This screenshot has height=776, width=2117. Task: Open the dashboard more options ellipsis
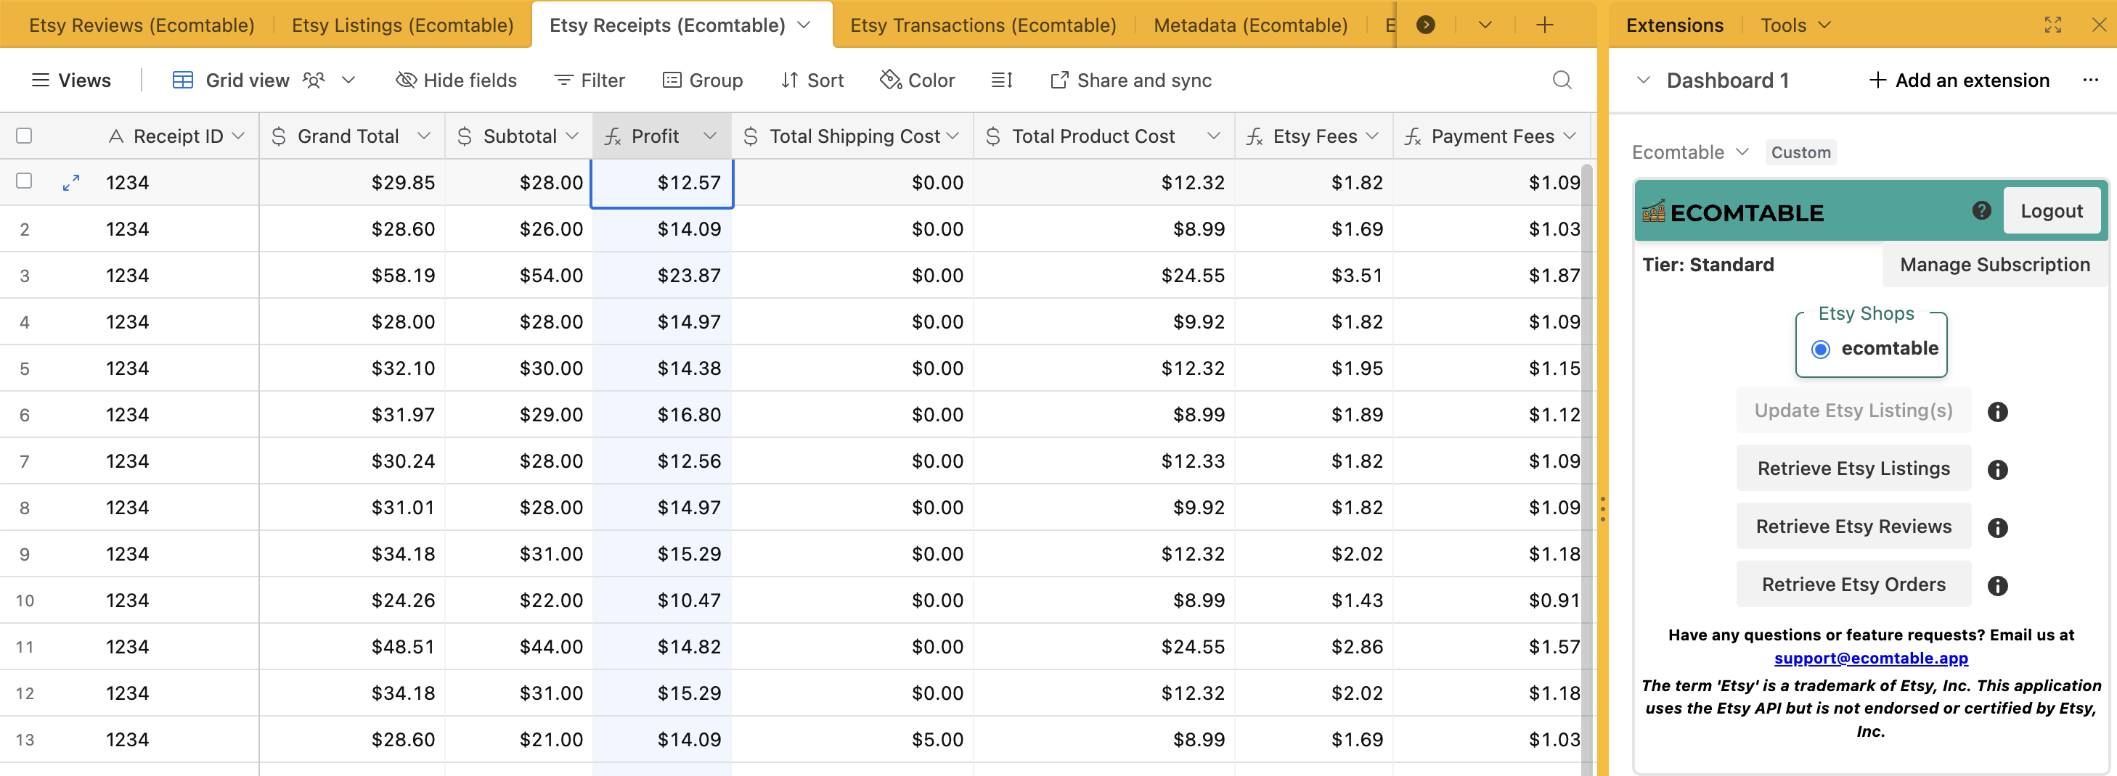(2090, 80)
